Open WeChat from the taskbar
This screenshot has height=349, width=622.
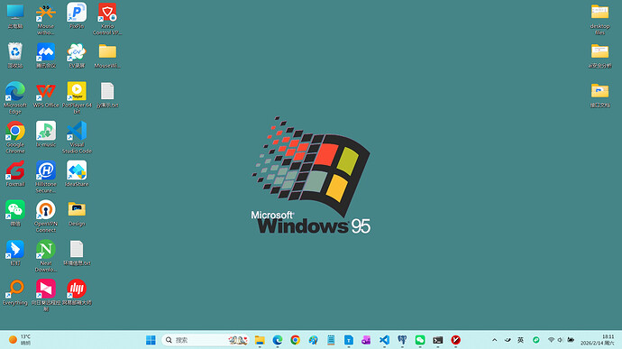click(420, 340)
